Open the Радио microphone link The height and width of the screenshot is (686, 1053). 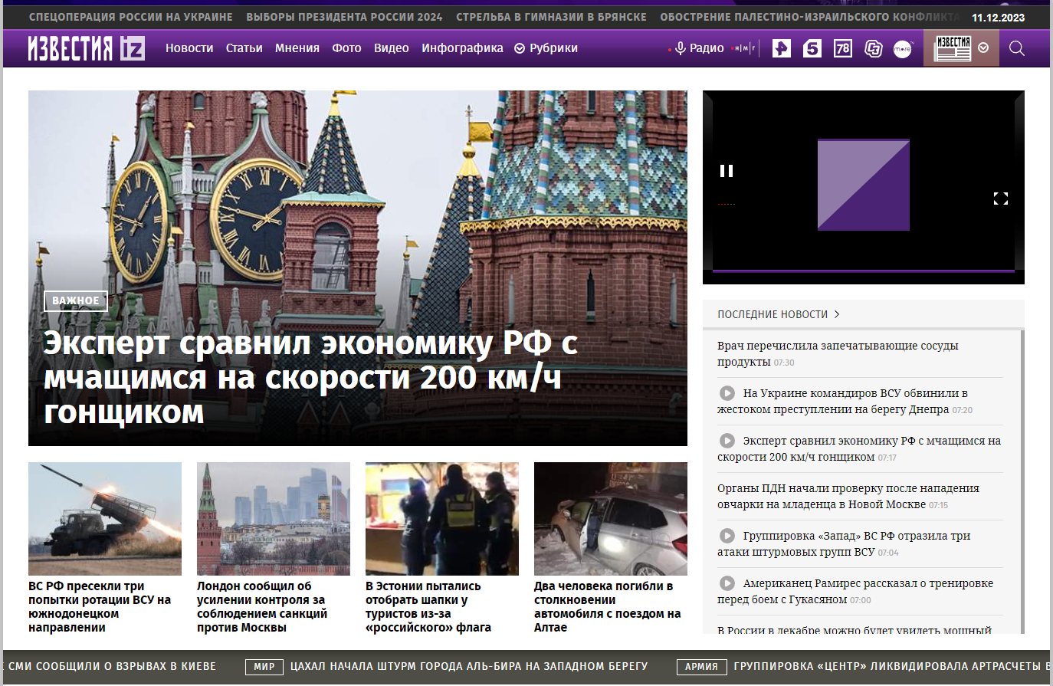tap(699, 48)
